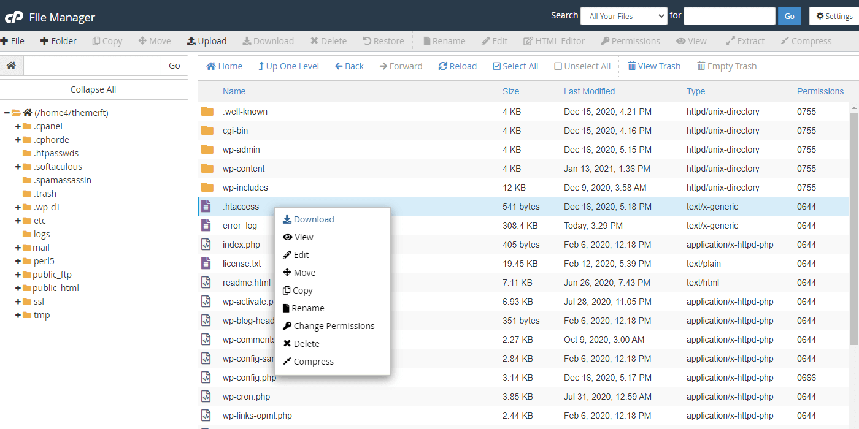Click the .well-known folder icon

(207, 112)
